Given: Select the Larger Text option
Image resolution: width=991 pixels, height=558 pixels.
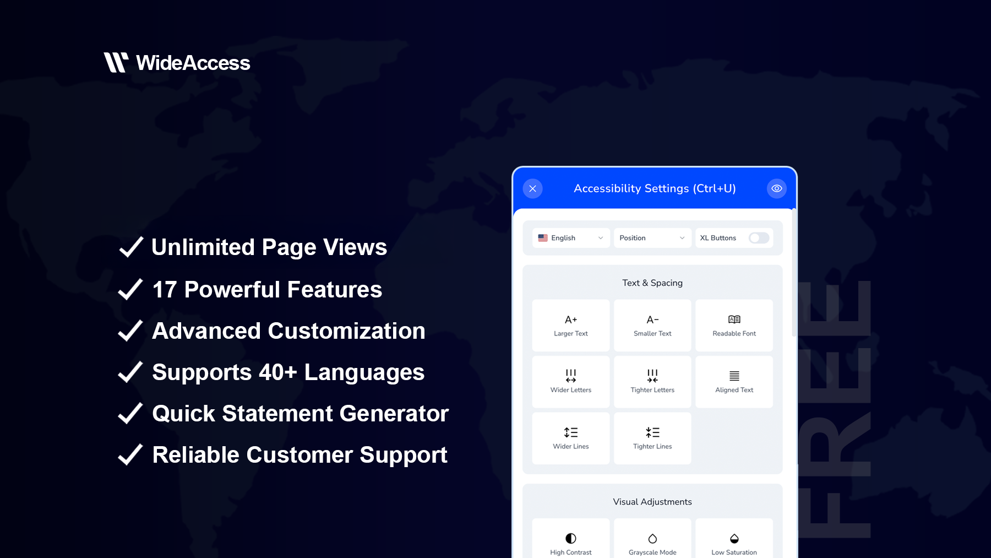Looking at the screenshot, I should coord(570,325).
